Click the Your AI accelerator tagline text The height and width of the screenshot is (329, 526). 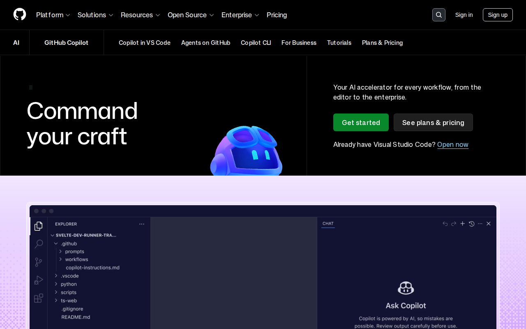pyautogui.click(x=407, y=92)
